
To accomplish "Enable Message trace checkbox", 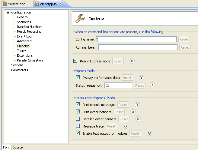I will coord(78,126).
